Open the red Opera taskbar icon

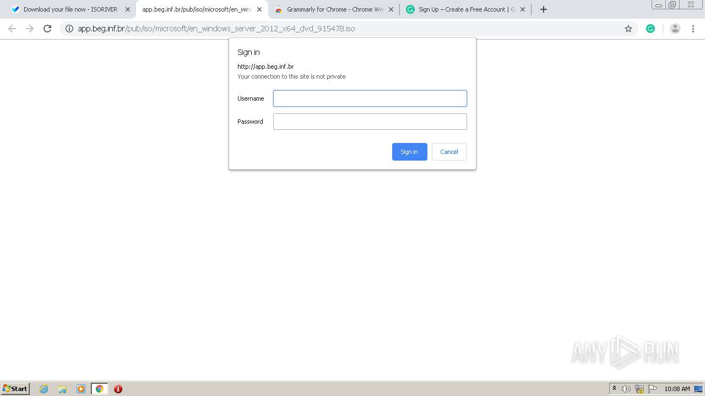coord(118,389)
